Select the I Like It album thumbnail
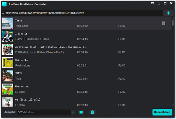This screenshot has height=119, width=176. [8, 36]
